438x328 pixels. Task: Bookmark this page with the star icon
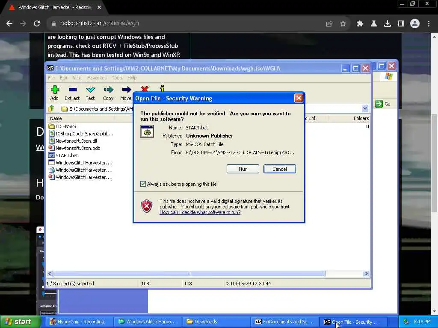click(343, 24)
